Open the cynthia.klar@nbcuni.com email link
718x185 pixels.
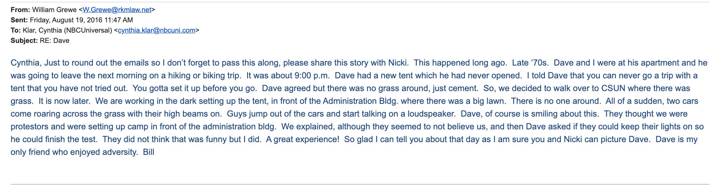point(156,30)
